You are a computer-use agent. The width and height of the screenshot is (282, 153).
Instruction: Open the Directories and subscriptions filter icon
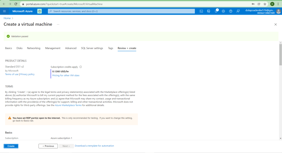coord(209,11)
